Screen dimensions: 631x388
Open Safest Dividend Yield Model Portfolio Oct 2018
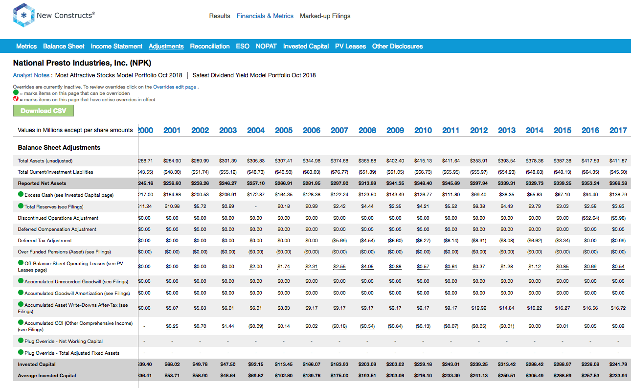[254, 75]
